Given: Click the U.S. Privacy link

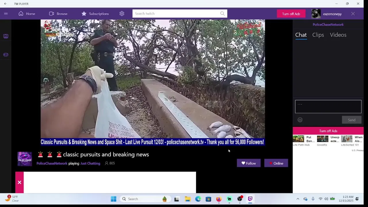Looking at the screenshot, I should (x=357, y=150).
